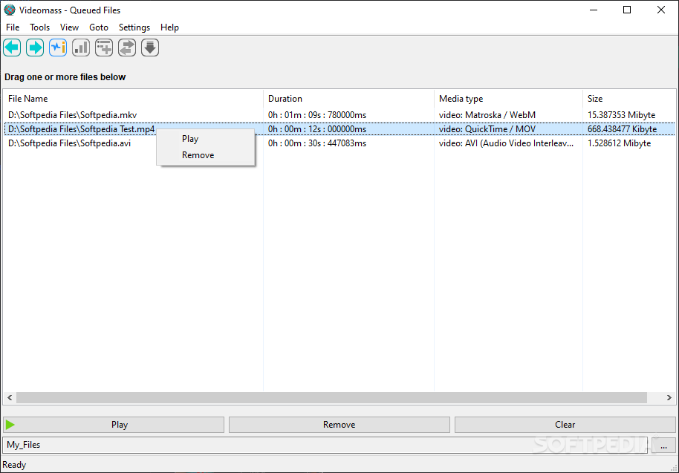Click the Duration column header

pos(348,99)
